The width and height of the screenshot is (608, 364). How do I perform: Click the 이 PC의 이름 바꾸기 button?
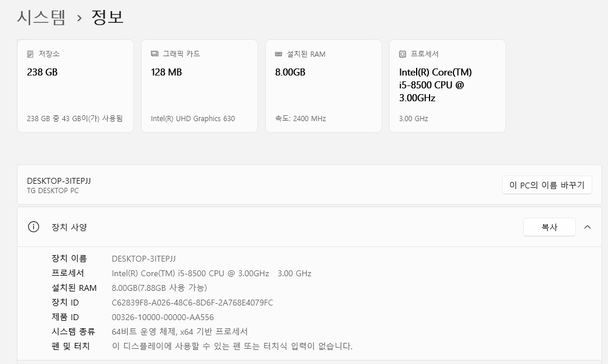pyautogui.click(x=547, y=184)
